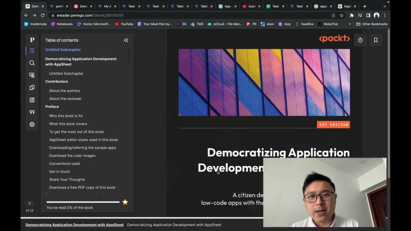Collapse the Table of contents panel

pos(126,41)
